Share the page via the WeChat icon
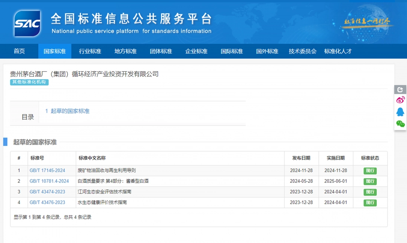 click(400, 123)
